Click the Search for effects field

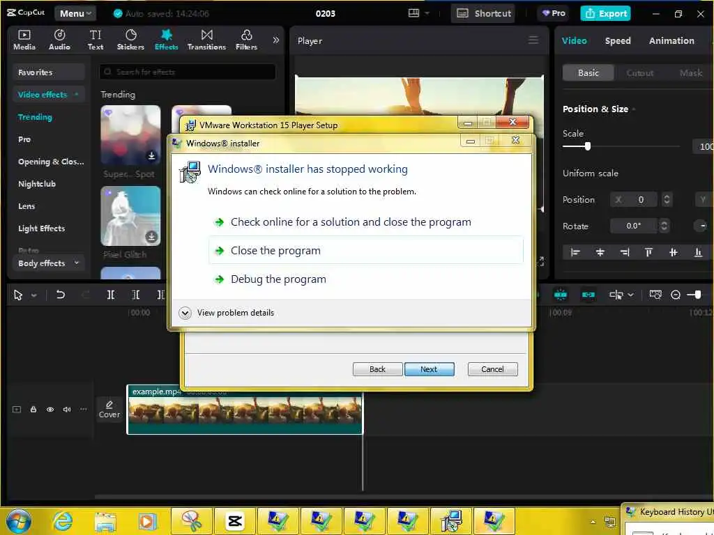coord(187,72)
